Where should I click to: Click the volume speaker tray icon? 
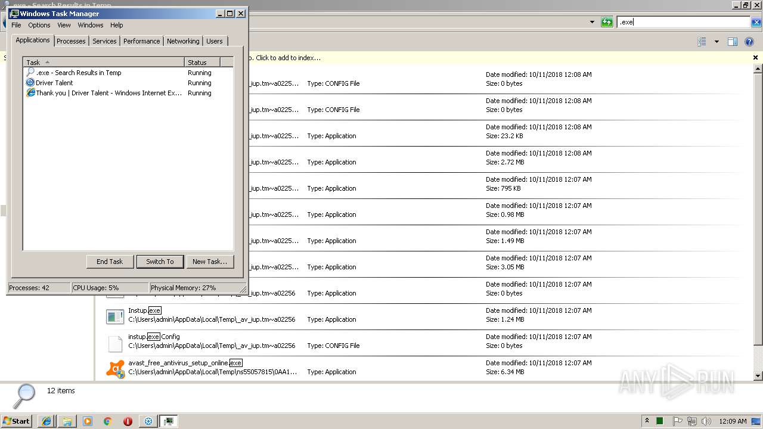[706, 421]
